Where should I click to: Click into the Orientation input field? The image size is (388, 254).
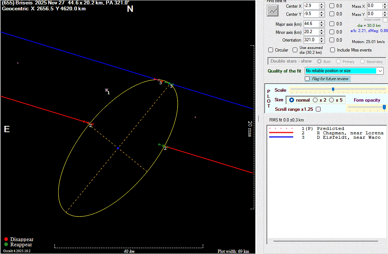click(x=310, y=40)
